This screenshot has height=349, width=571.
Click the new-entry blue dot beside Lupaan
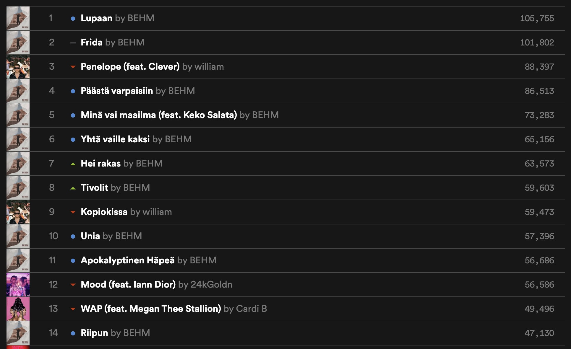pyautogui.click(x=73, y=19)
